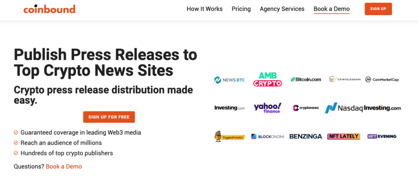The image size is (418, 184).
Task: Click the Questions? text
Action: tap(29, 166)
